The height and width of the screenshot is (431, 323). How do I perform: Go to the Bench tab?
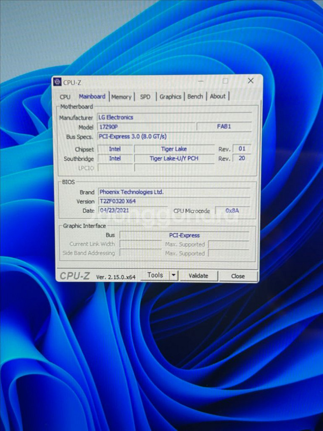[x=195, y=97]
